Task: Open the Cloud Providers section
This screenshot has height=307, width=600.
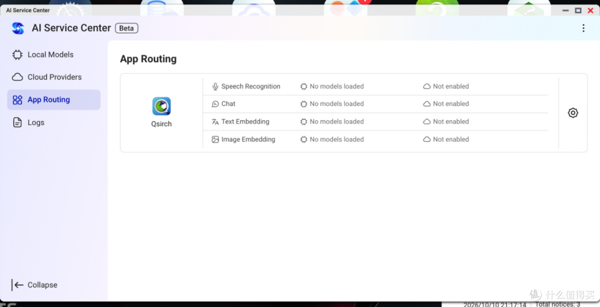Action: point(53,77)
